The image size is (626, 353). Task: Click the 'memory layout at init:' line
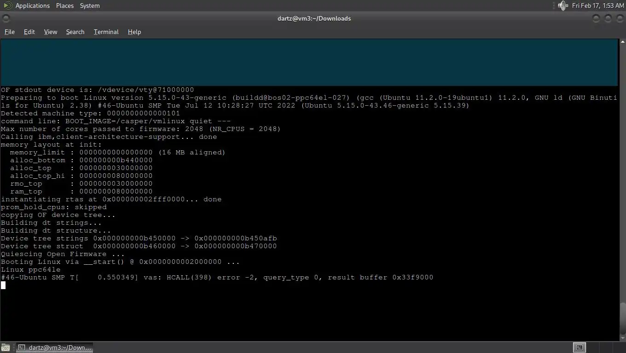click(52, 145)
